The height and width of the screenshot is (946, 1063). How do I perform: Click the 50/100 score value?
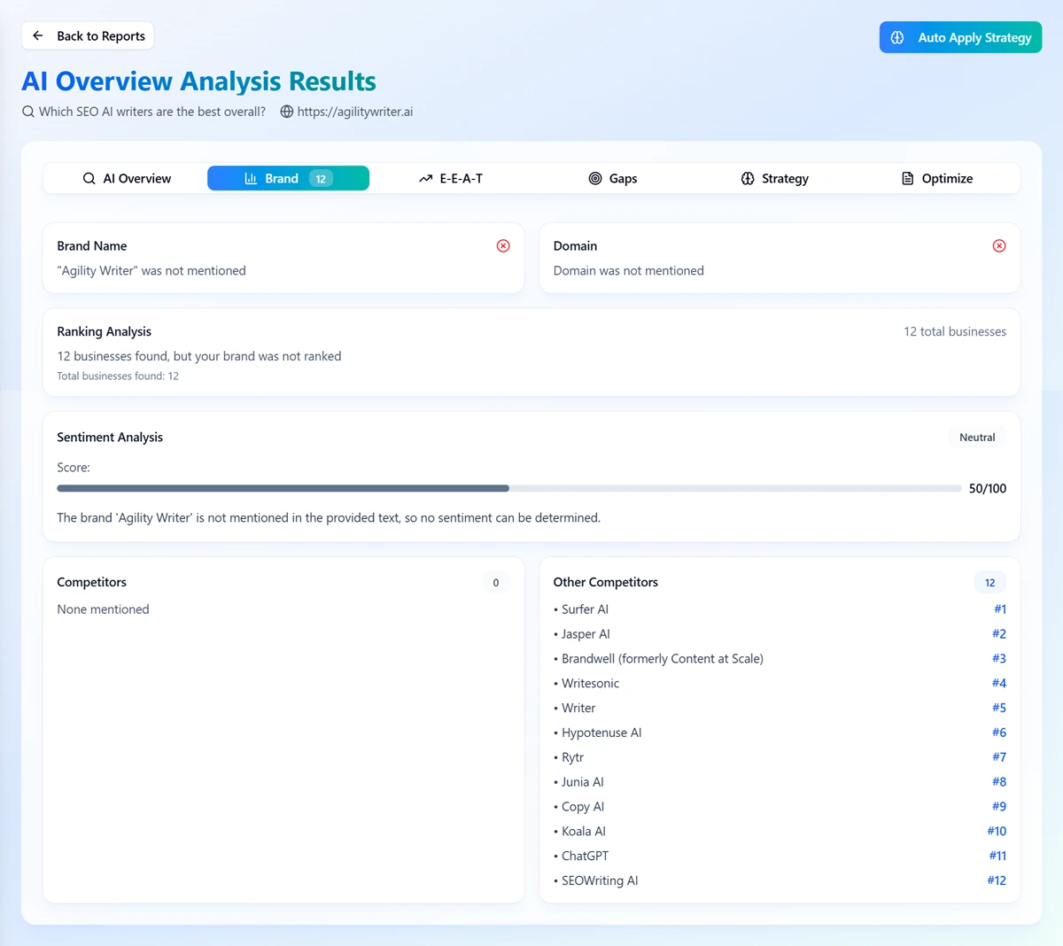988,488
